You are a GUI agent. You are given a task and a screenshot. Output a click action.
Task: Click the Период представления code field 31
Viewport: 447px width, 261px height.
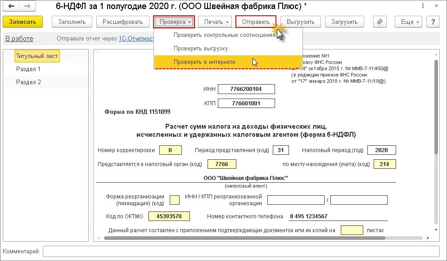[281, 150]
